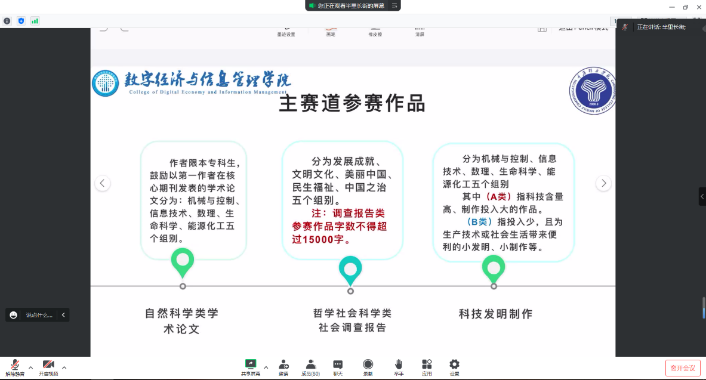Image resolution: width=706 pixels, height=380 pixels.
Task: Open meeting 设置 gear icon
Action: point(454,367)
